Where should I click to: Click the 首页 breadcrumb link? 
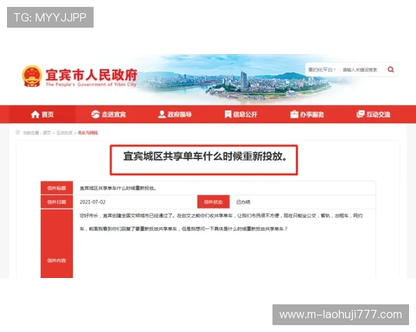point(46,133)
